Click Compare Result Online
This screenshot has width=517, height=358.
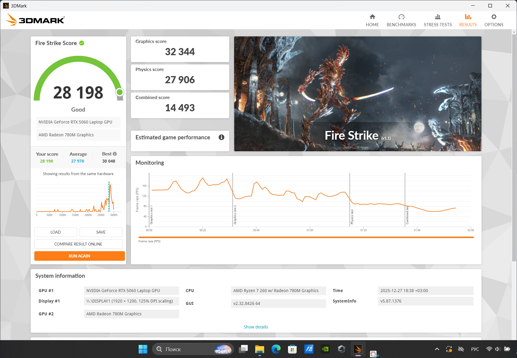point(78,244)
